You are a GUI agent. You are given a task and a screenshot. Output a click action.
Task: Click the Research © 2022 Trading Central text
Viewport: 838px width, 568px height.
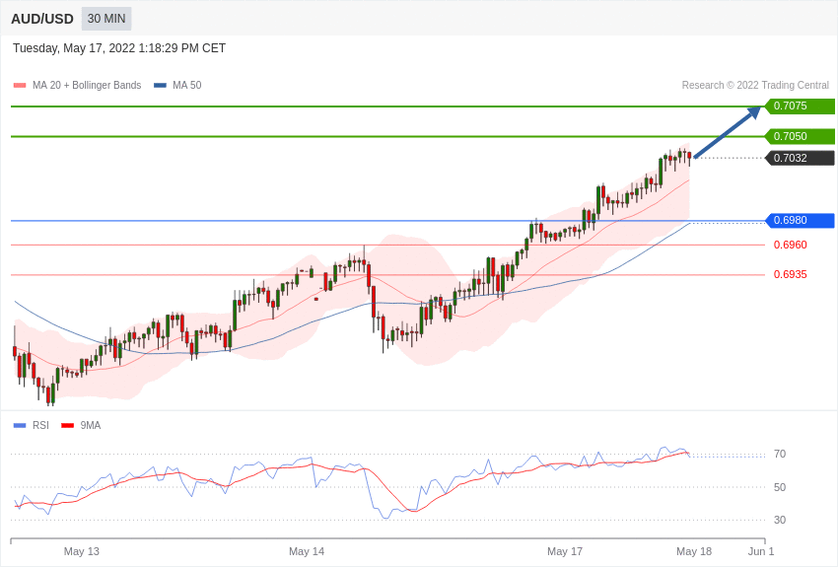[x=755, y=86]
